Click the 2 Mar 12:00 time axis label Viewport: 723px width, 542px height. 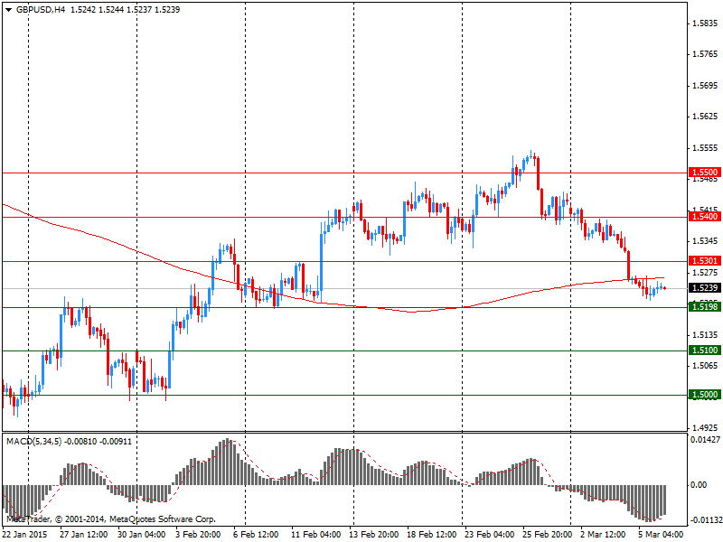tap(603, 535)
